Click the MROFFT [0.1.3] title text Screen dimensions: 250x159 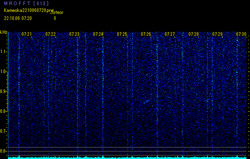(26, 3)
